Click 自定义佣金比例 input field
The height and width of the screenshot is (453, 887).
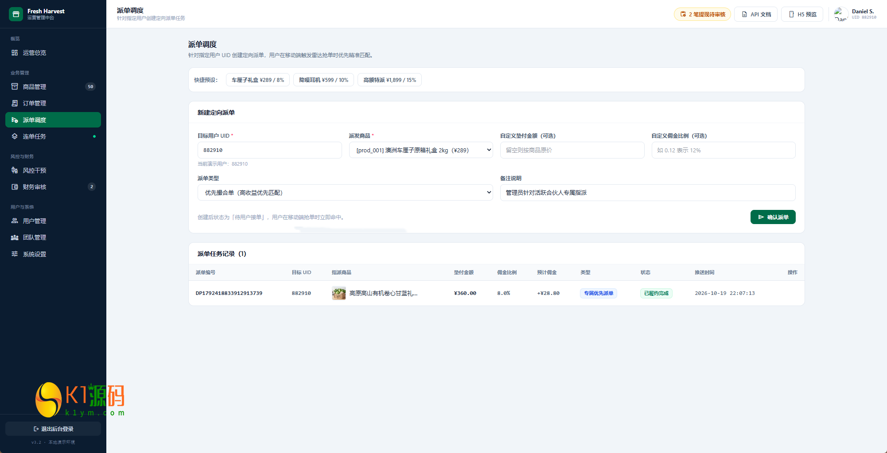click(x=724, y=150)
